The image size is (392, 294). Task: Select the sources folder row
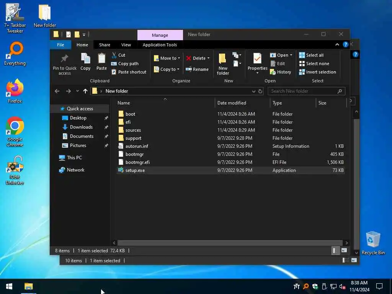(230, 130)
